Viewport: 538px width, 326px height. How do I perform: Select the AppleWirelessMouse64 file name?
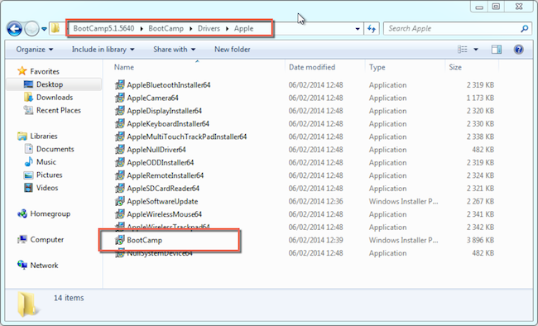click(x=165, y=214)
